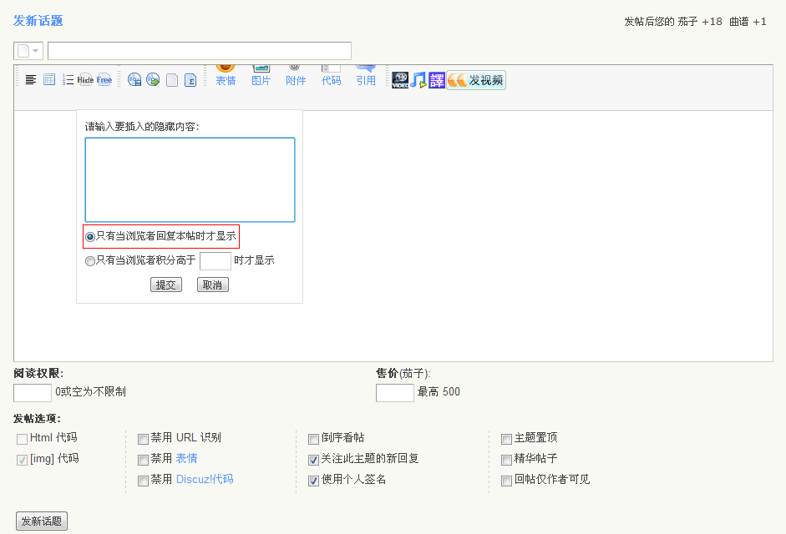Open the 表情 link in post options
Viewport: 786px width, 534px height.
tap(186, 458)
